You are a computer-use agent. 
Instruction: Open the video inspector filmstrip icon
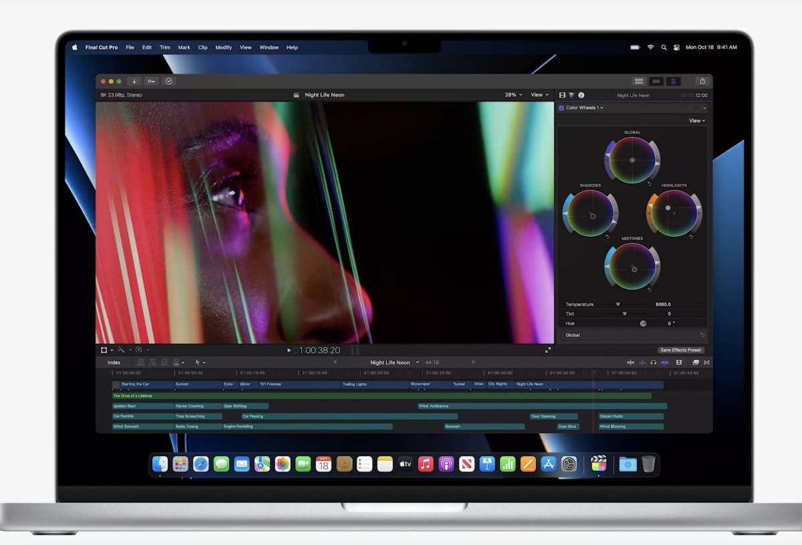click(x=562, y=95)
